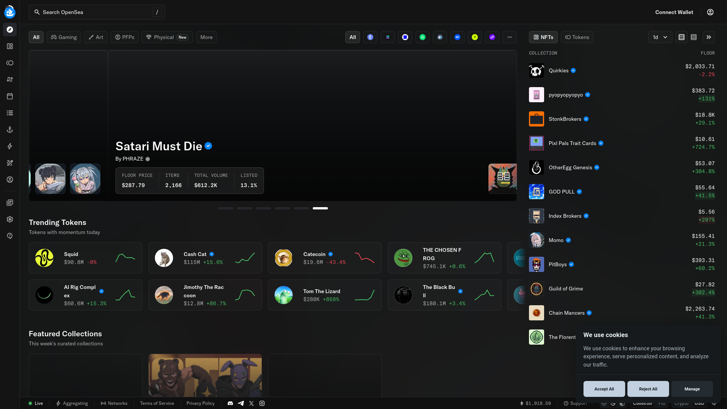Open the collections grid icon in sidebar
Image resolution: width=727 pixels, height=409 pixels.
pos(10,46)
